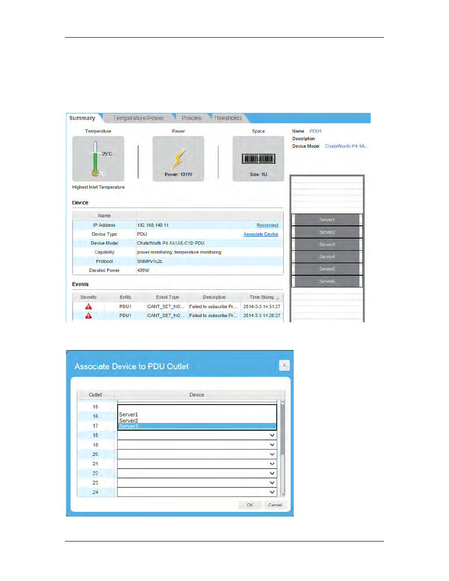The image size is (449, 581).
Task: Select Server5 in the rack view
Action: tap(327, 269)
